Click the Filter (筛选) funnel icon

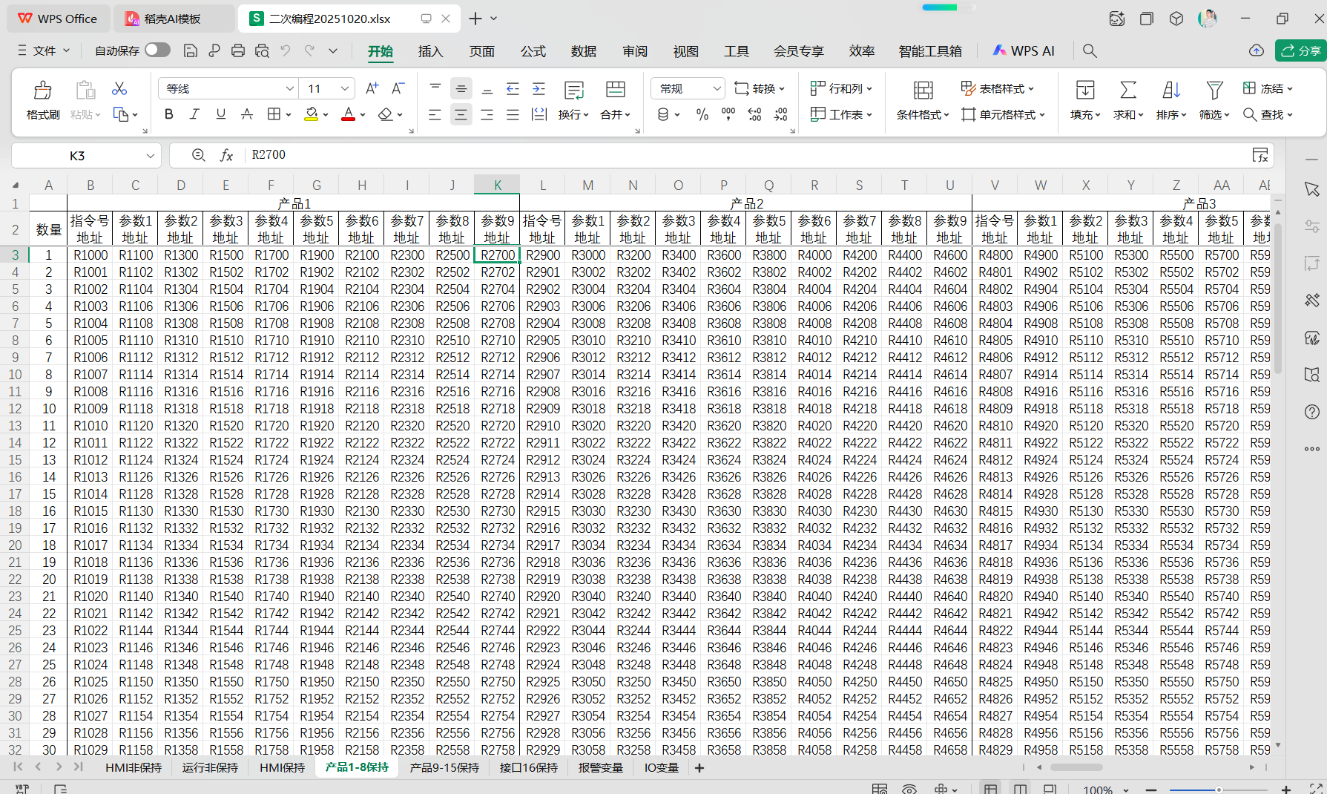point(1214,91)
